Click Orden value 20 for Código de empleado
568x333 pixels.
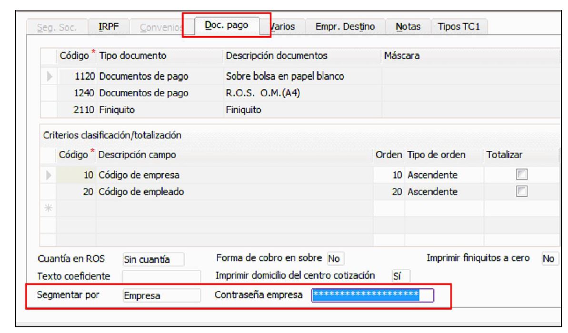click(389, 192)
